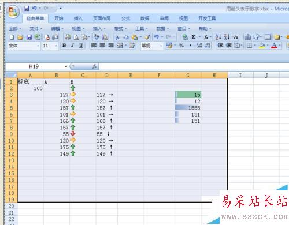Click the Copy icon in toolbar
289x225 pixels.
[126, 37]
